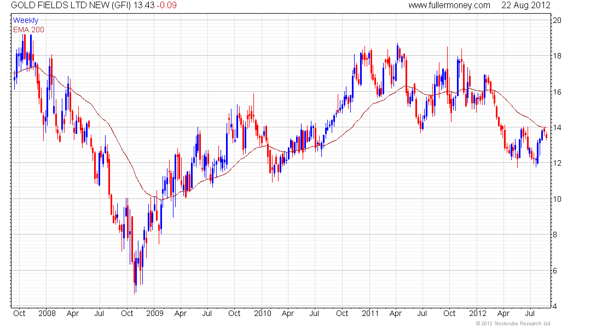This screenshot has height=328, width=602.
Task: Click the 4 price level on right axis
Action: [555, 307]
